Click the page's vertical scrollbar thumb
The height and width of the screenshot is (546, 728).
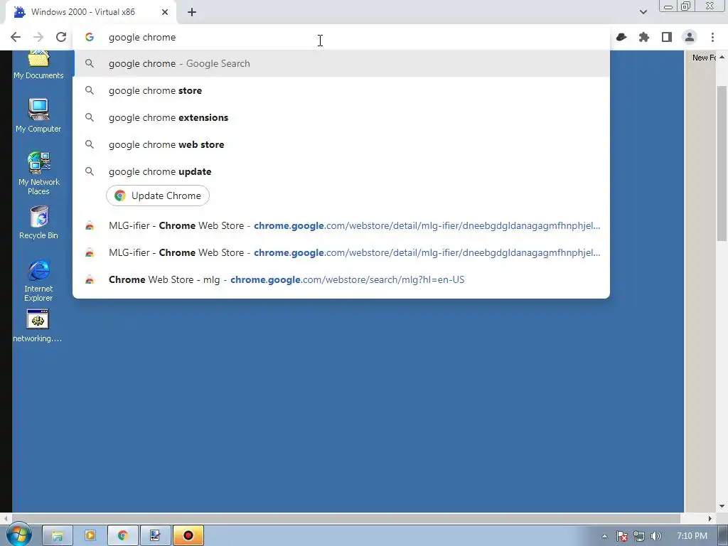click(x=722, y=164)
